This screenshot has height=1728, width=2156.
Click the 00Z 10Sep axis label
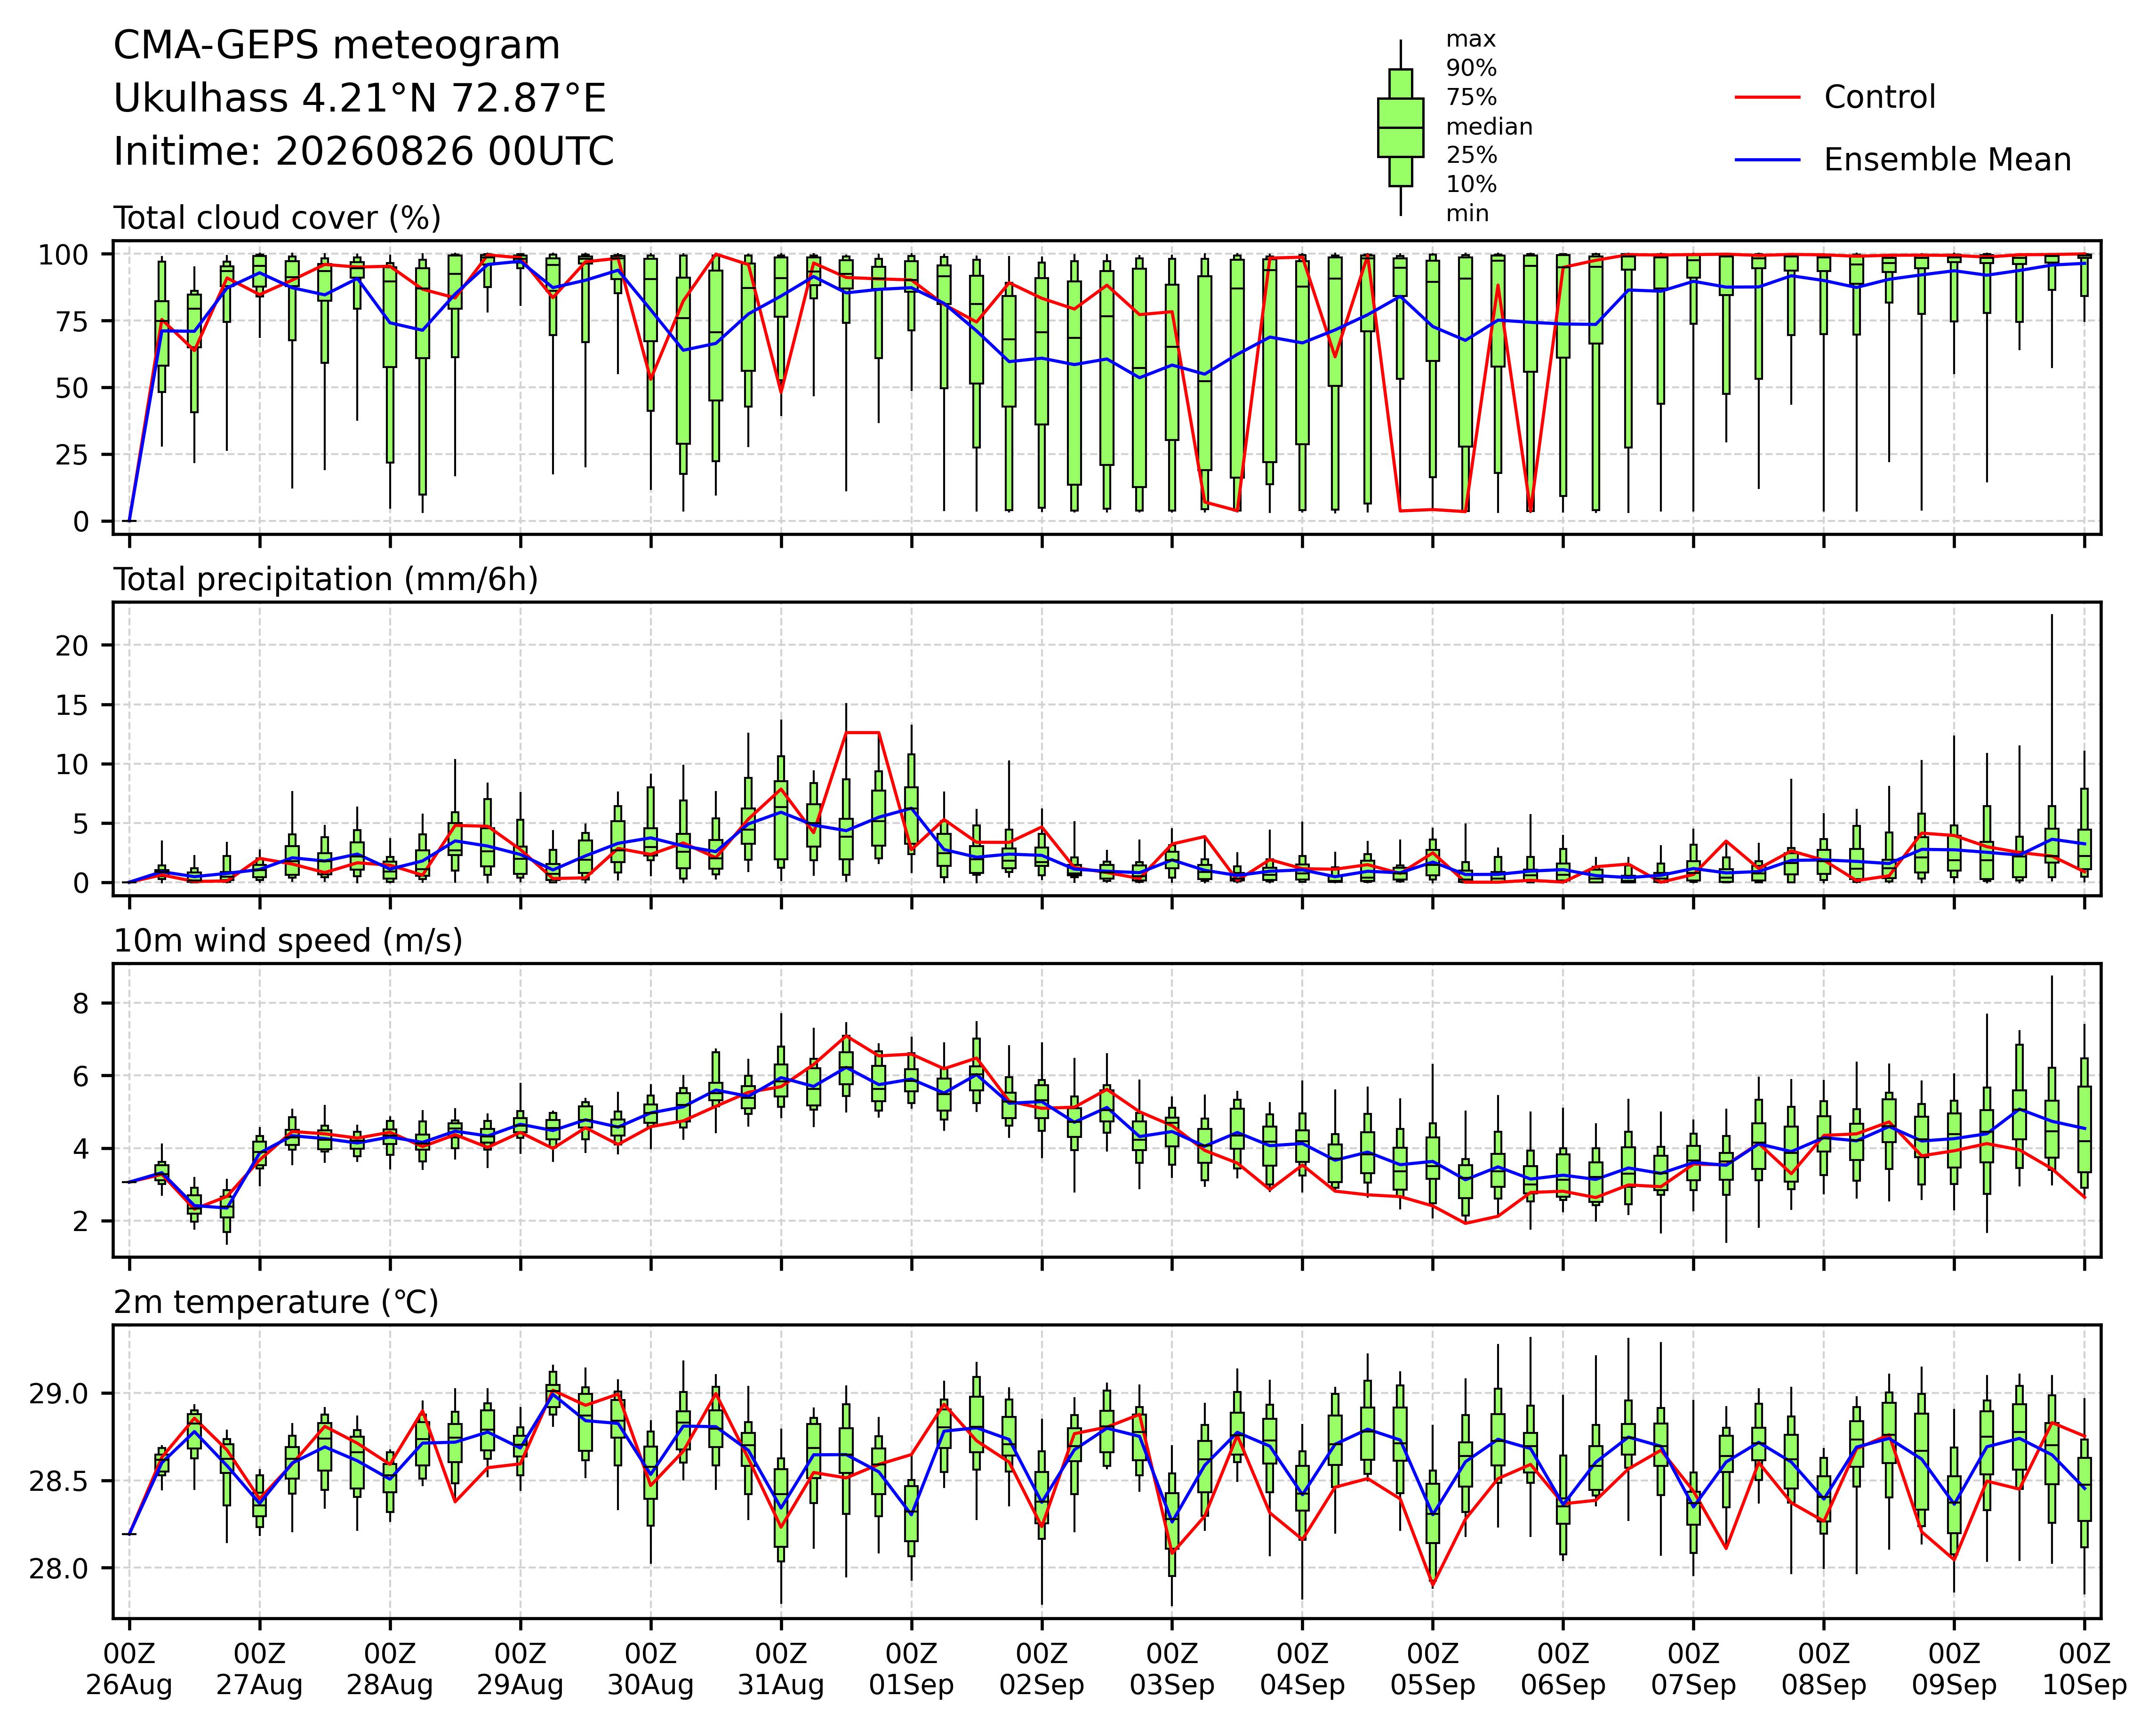click(2084, 1669)
